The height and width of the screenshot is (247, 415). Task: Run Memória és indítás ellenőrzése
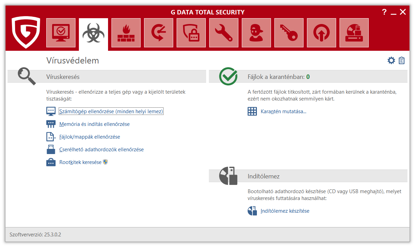pyautogui.click(x=94, y=124)
